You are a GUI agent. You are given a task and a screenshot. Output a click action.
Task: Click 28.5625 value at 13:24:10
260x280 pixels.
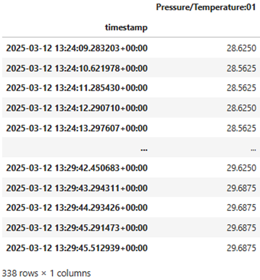pos(241,68)
